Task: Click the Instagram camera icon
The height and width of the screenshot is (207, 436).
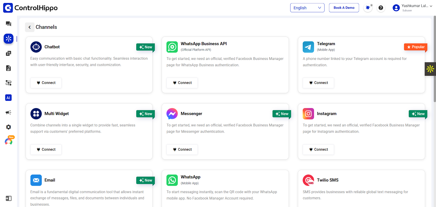Action: [x=308, y=114]
